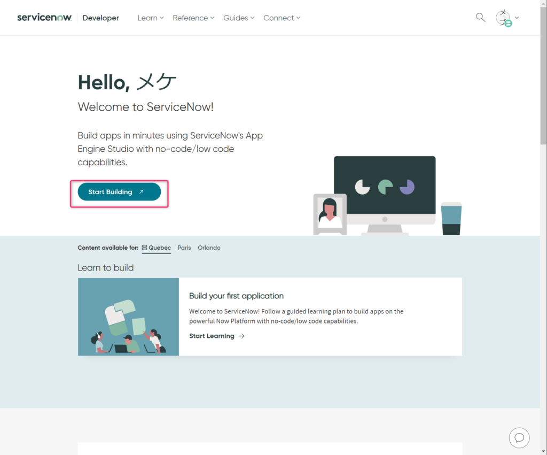Click the user profile avatar
Screen dimensions: 547x455
pos(503,18)
